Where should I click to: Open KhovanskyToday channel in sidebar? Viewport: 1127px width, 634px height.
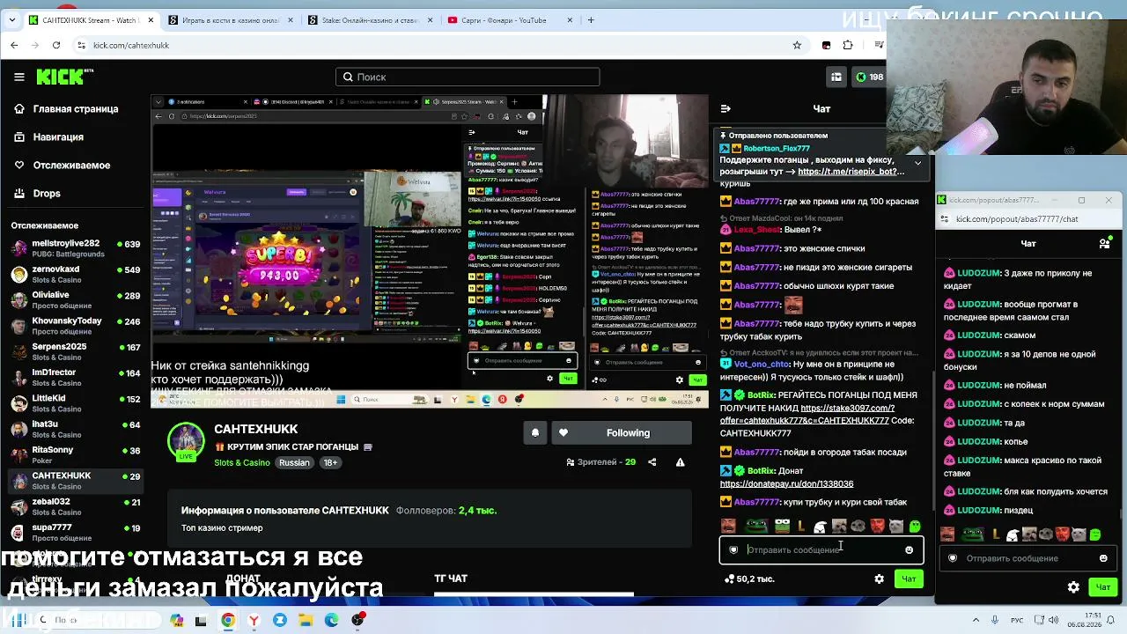tap(75, 326)
